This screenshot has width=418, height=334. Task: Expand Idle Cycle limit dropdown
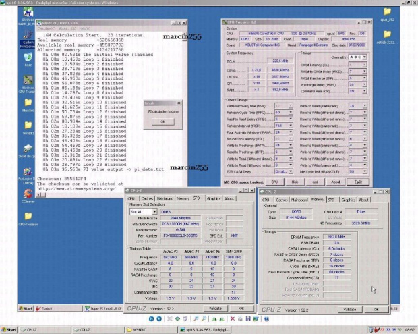[365, 171]
